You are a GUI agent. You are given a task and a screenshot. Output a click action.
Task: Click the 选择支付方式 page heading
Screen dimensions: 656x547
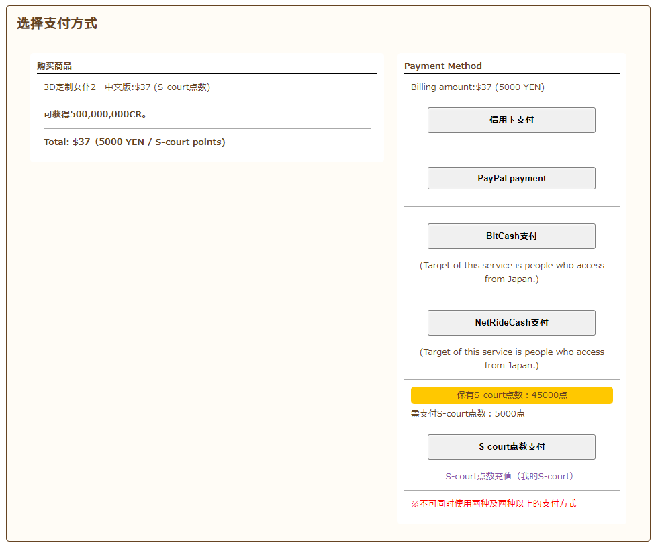click(x=57, y=23)
